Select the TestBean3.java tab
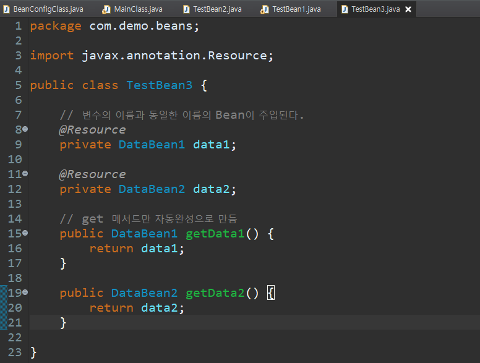This screenshot has width=480, height=363. point(375,9)
